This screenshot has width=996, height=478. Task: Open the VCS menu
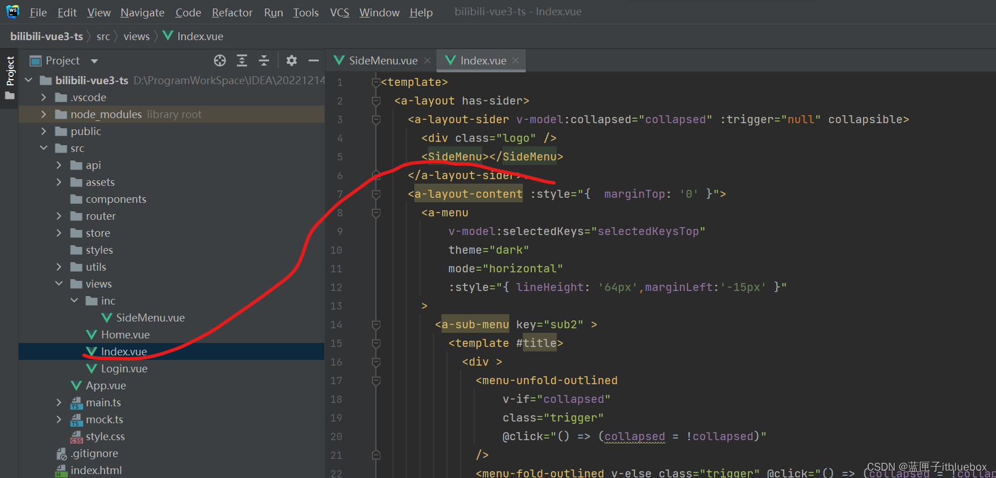pyautogui.click(x=339, y=12)
